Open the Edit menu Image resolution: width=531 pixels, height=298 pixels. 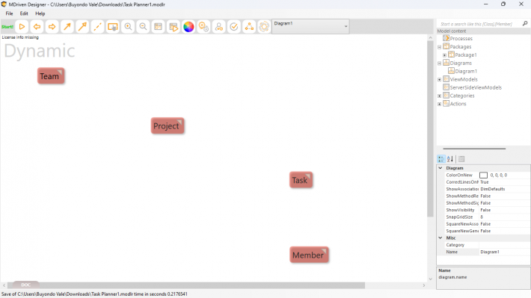[x=24, y=13]
